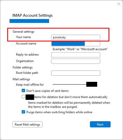The image size is (123, 140).
Task: Click the Root folder path label
Action: click(27, 73)
